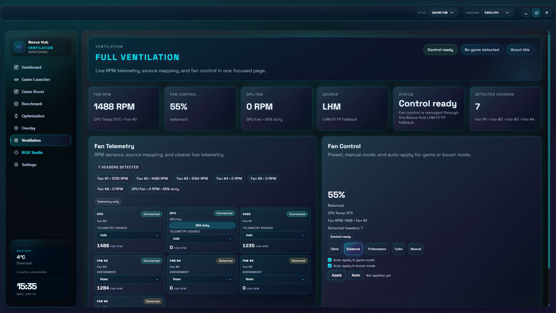Click the Auto button next to Apply

click(x=356, y=275)
